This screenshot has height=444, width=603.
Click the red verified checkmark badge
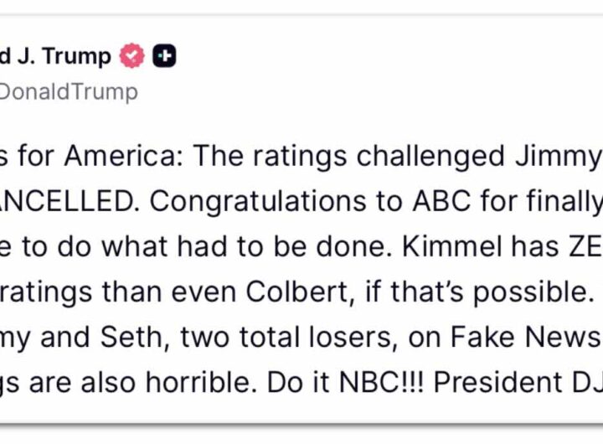[x=131, y=57]
